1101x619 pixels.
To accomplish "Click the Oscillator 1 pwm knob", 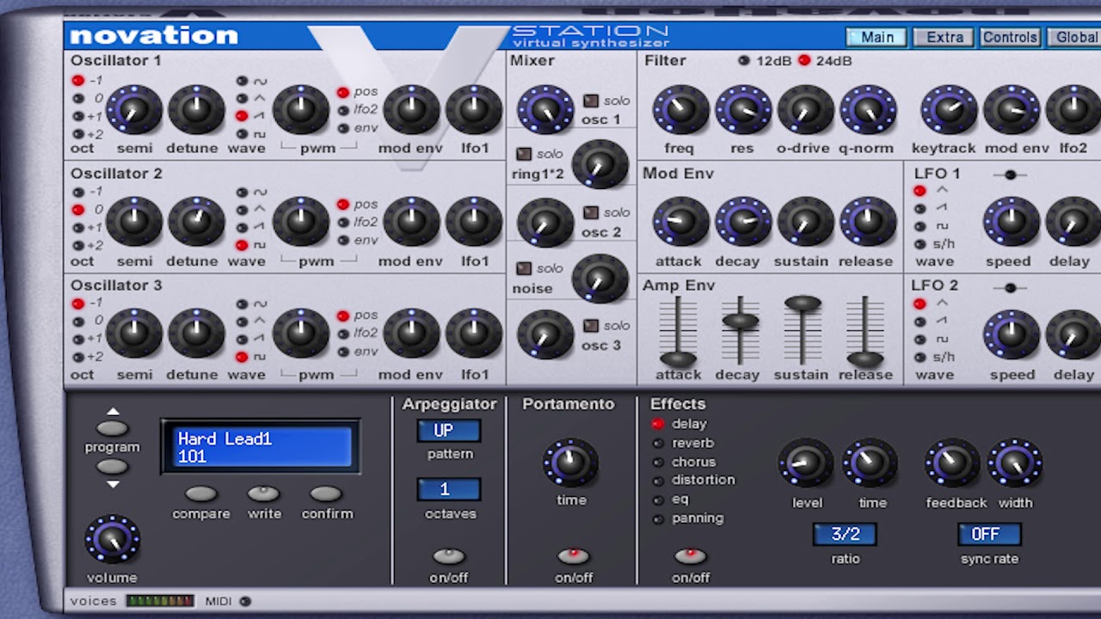I will 301,109.
